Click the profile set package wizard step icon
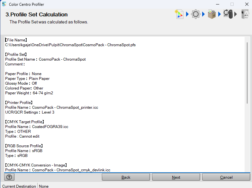 [212, 14]
